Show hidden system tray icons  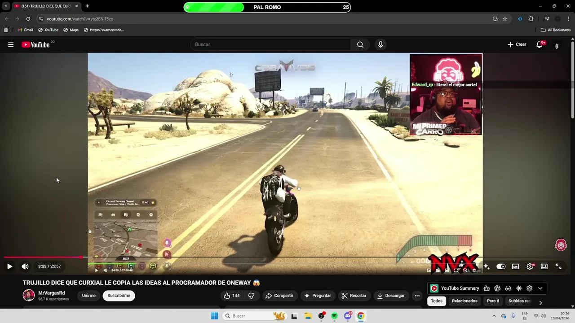(x=494, y=316)
